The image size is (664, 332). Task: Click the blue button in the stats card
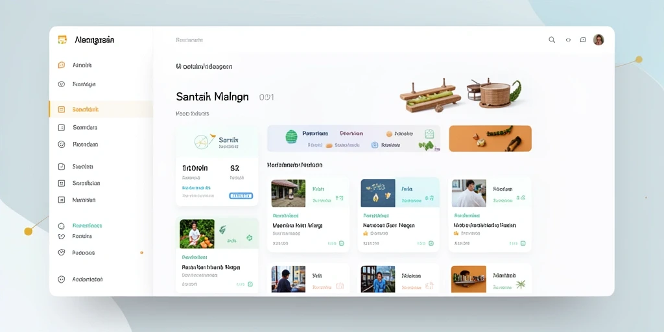tap(241, 196)
